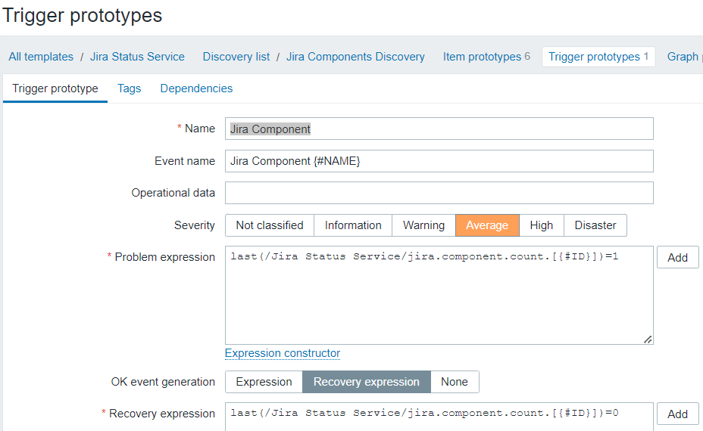Screen dimensions: 703x431
Task: Click the Operational data field
Action: pos(439,193)
